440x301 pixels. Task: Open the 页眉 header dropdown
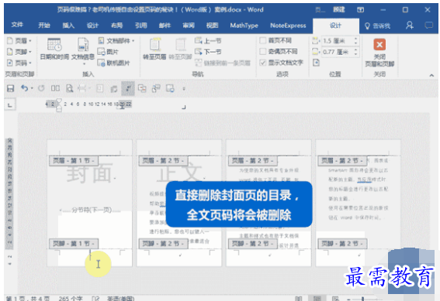tap(19, 41)
